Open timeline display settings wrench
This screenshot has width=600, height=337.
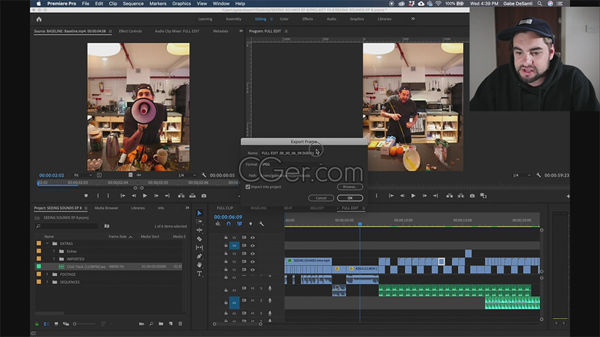(x=261, y=224)
